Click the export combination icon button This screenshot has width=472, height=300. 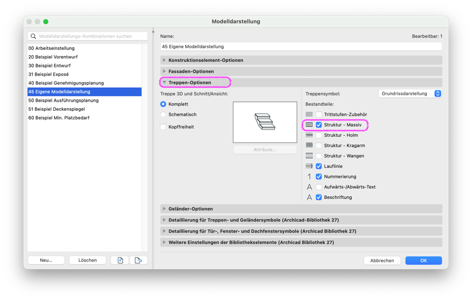[x=139, y=260]
